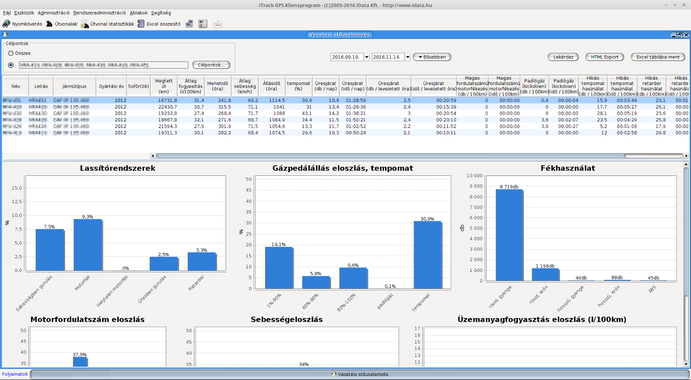Click the table's horizontal scrollbar
This screenshot has width=691, height=380.
[389, 156]
